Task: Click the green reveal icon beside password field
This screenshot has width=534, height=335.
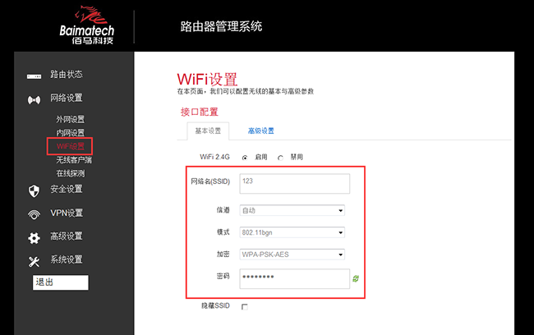Action: point(356,279)
